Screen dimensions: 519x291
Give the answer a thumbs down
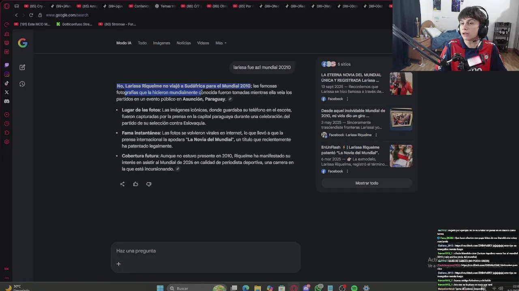click(149, 184)
